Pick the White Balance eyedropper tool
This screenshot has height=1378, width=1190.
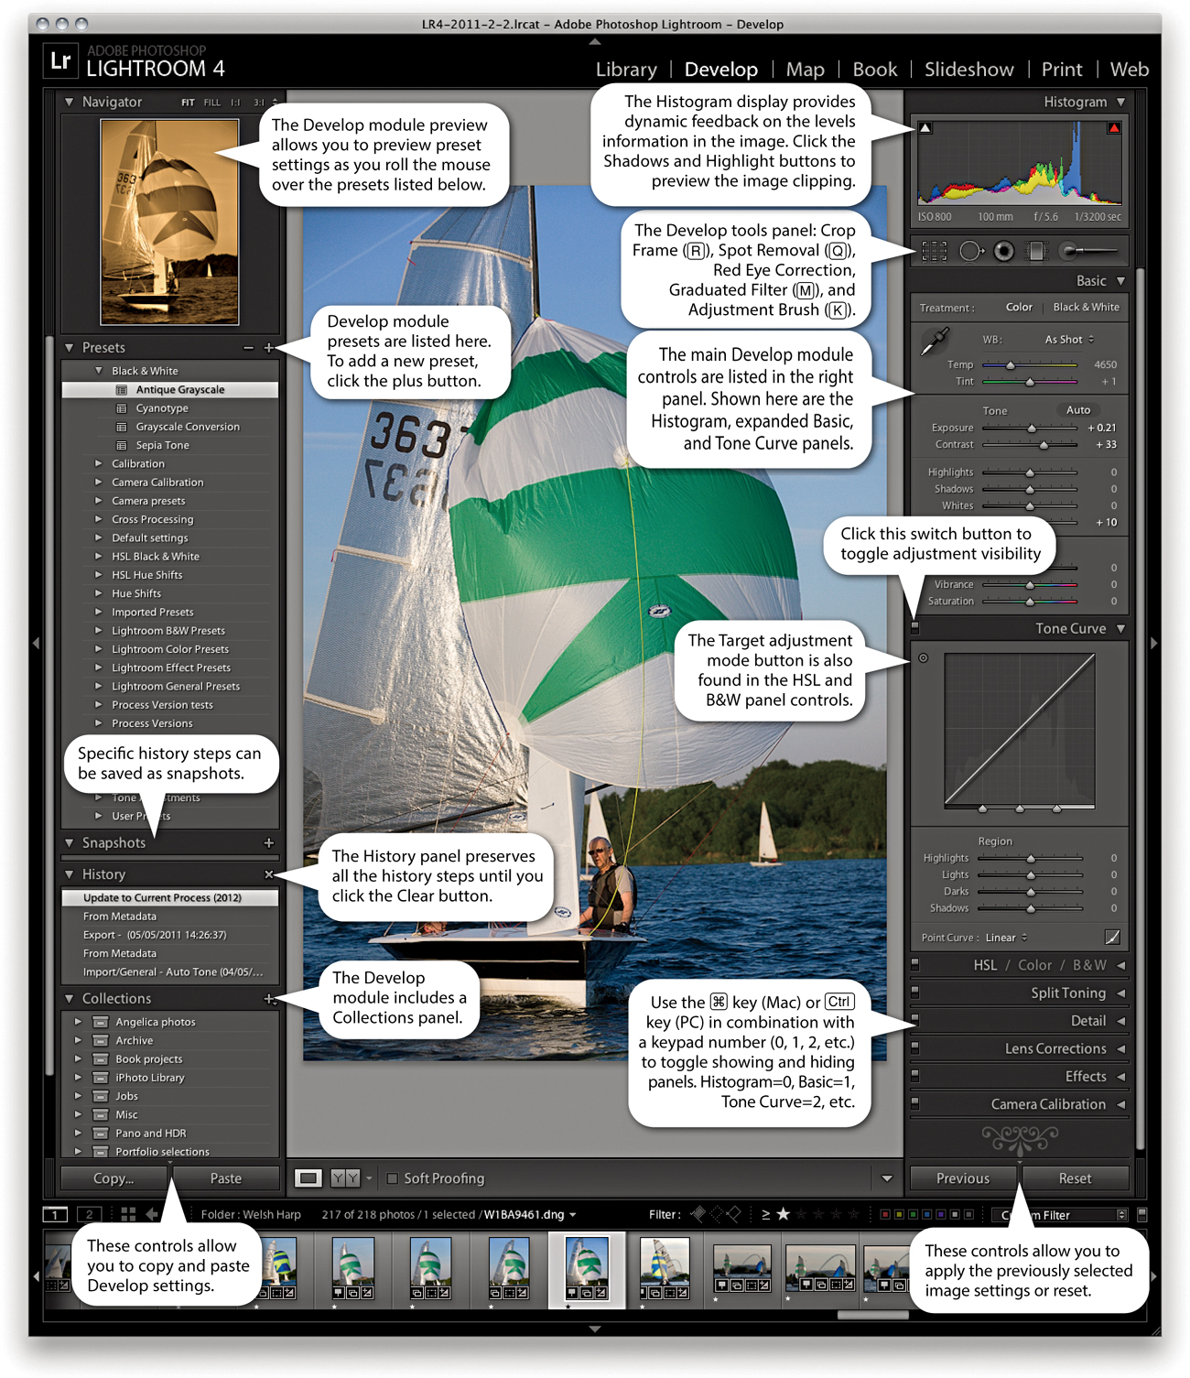tap(935, 342)
